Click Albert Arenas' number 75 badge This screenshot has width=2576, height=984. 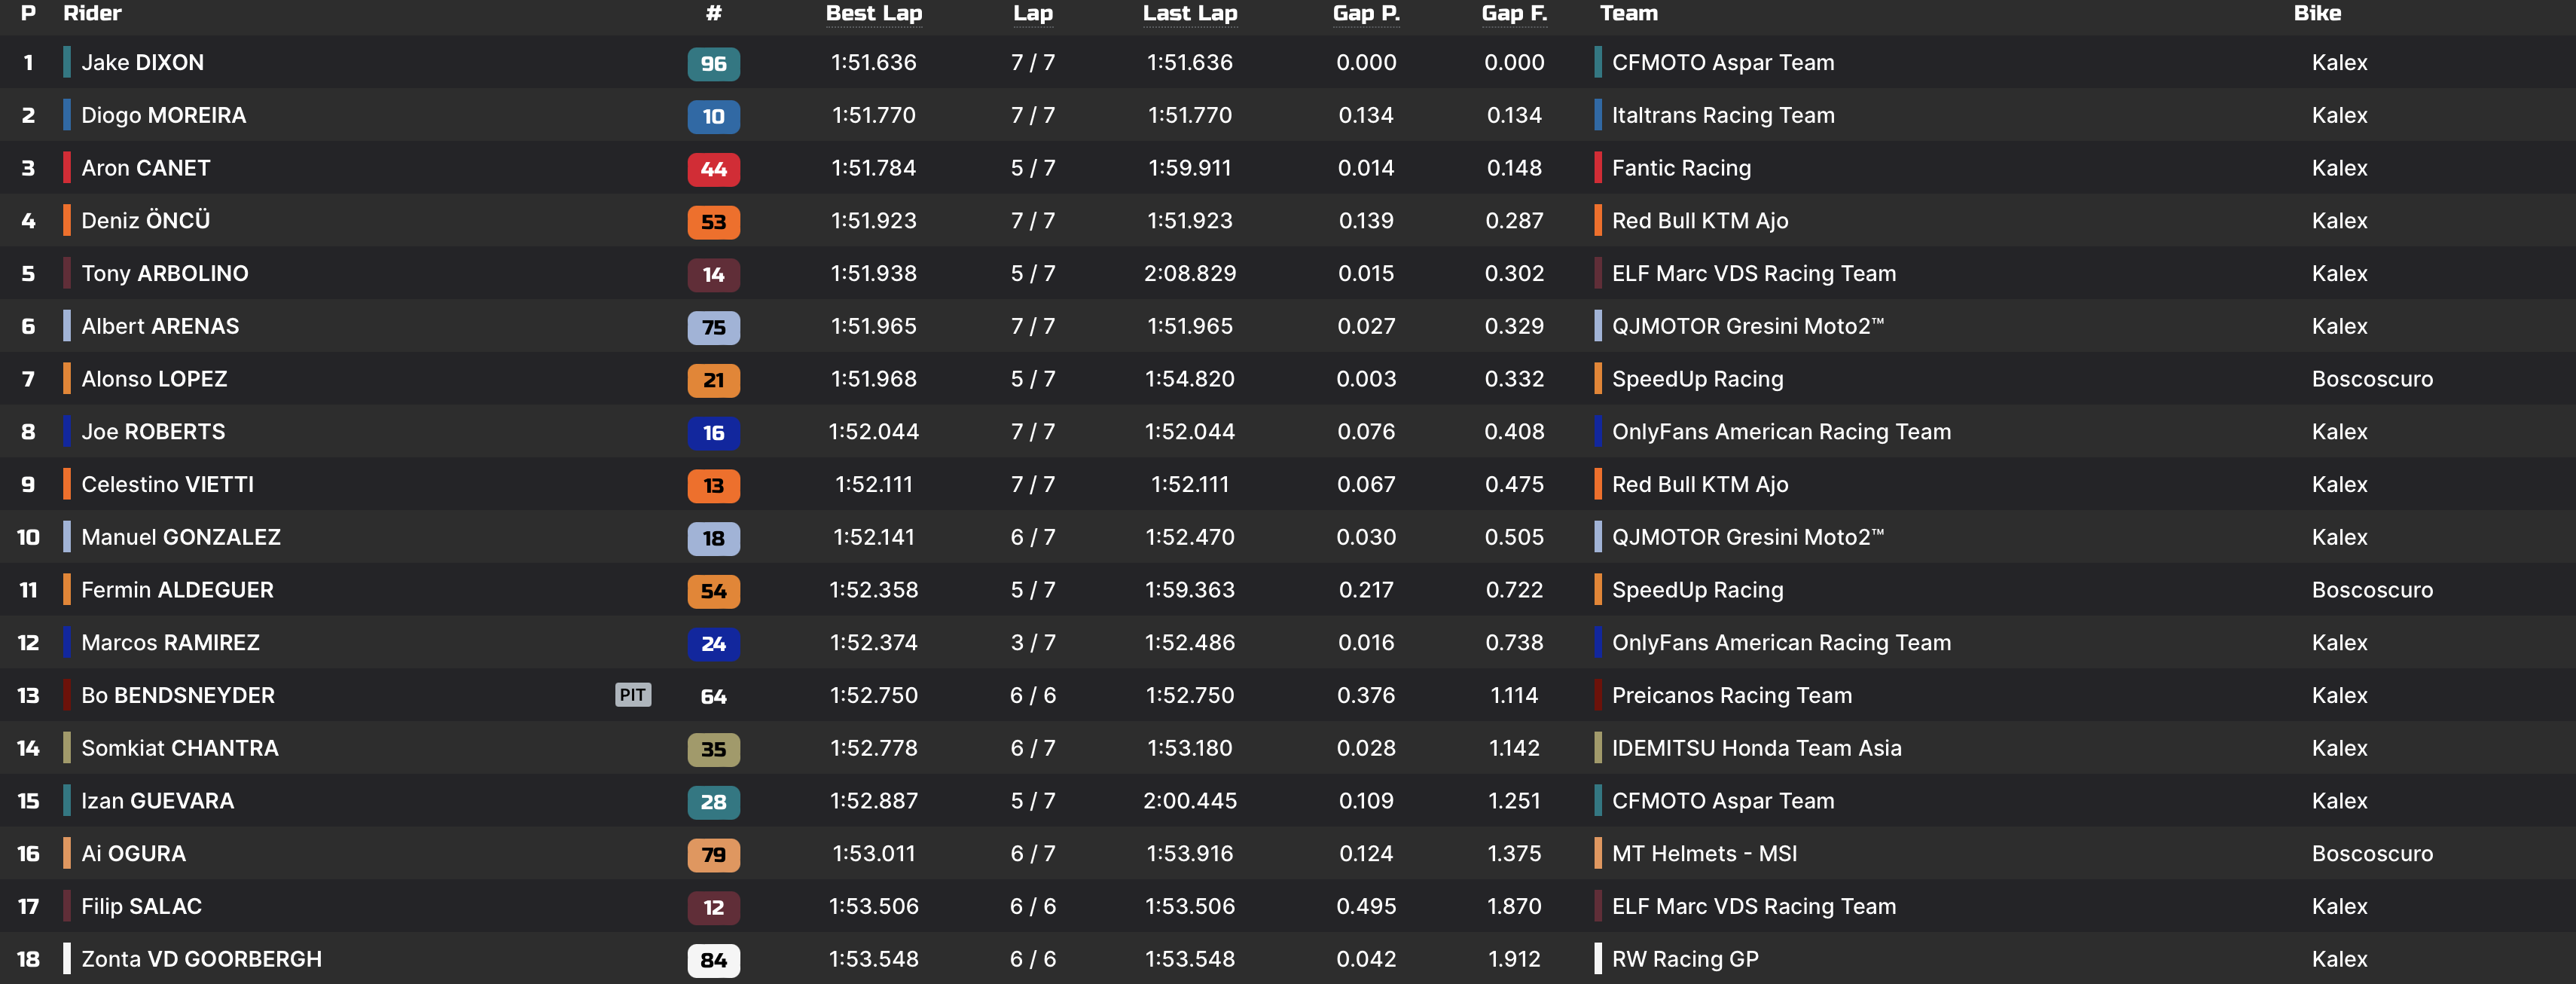point(713,327)
